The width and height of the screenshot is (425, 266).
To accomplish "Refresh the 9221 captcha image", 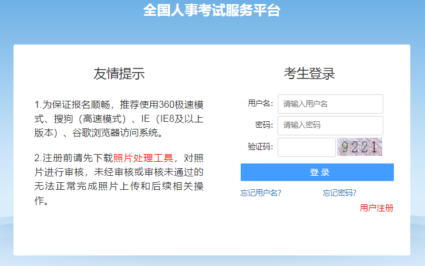I will pos(359,147).
